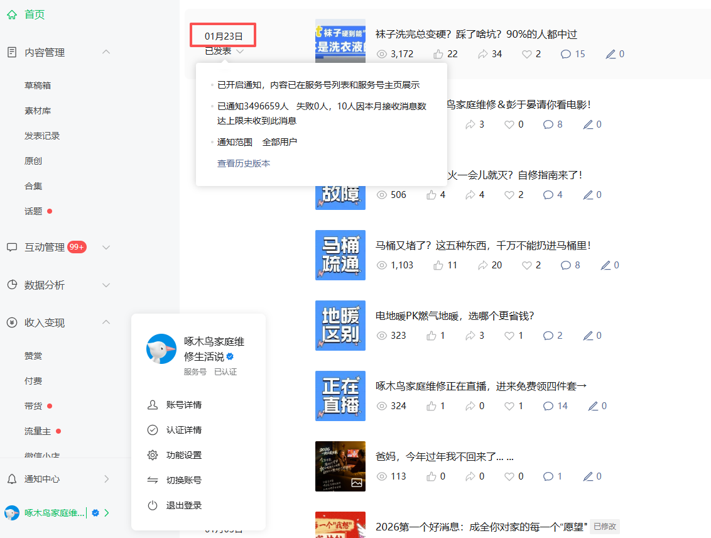
Task: Click comment icon on 马桶又堵了 article
Action: pos(565,265)
